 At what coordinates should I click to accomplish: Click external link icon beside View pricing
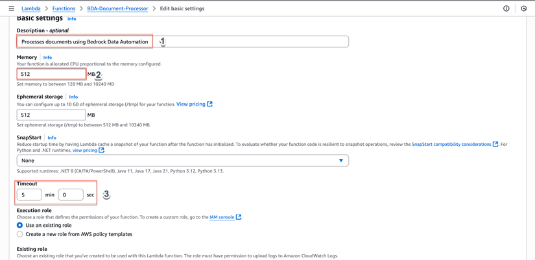209,104
